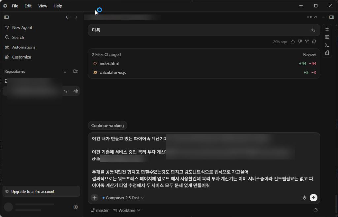
Task: Open the terminal panel icon
Action: point(327,45)
